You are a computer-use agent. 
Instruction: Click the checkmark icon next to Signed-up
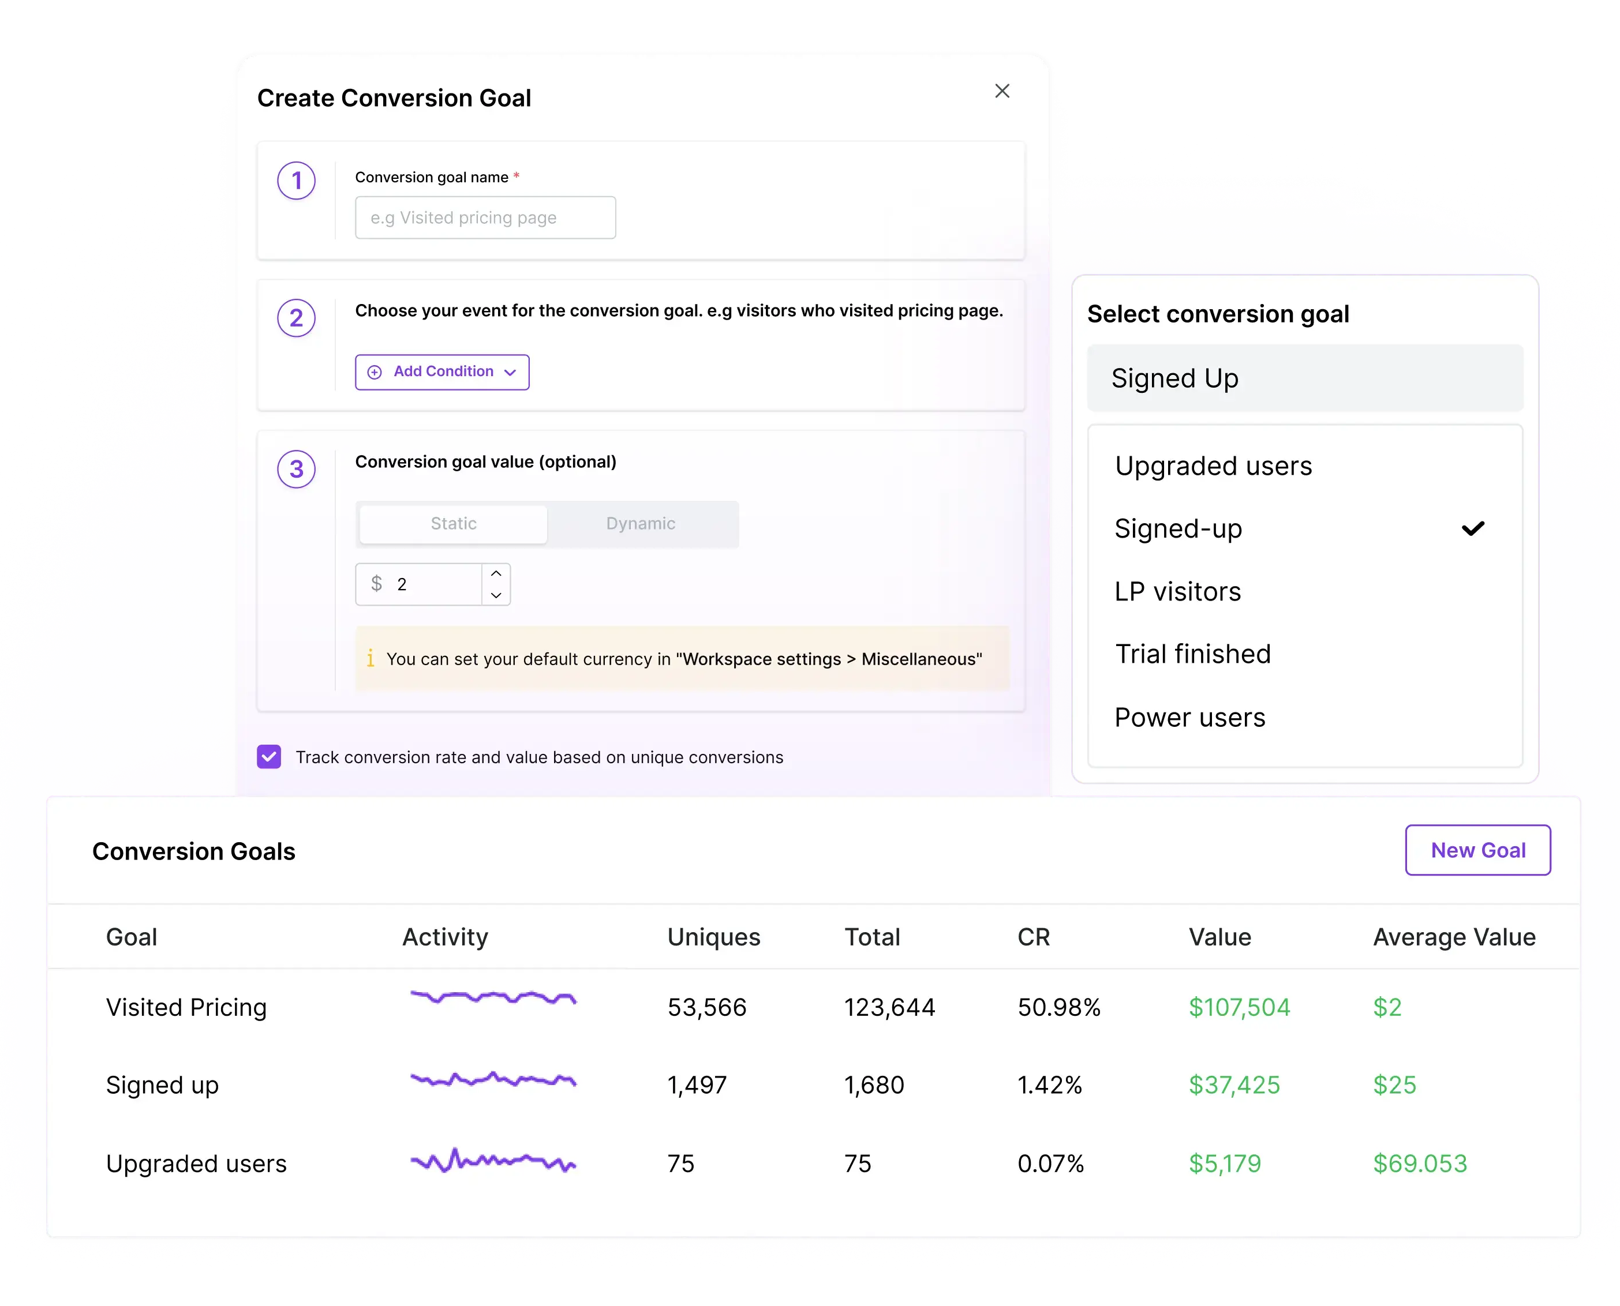tap(1473, 529)
